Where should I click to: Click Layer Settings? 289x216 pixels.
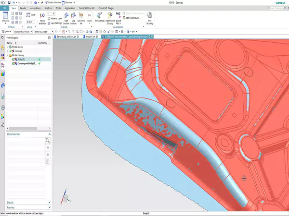[x=55, y=23]
